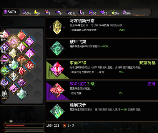Open the 阿喀琉斯形态 entry title
The width and height of the screenshot is (158, 133).
pos(82,21)
